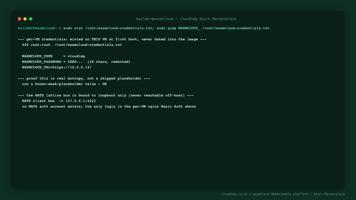Click the yellow minimize window dot
The image size is (356, 200).
[x=25, y=19]
